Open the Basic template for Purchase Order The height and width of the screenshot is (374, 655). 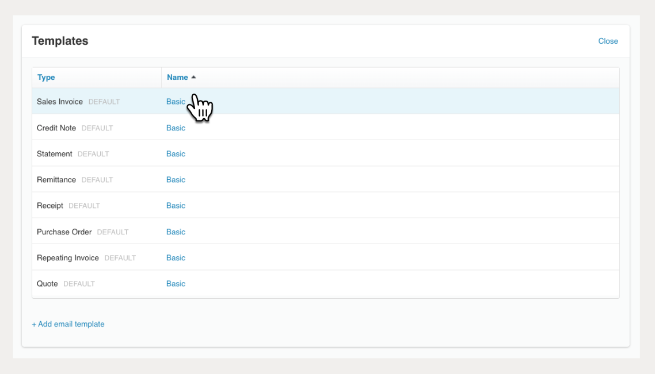click(x=176, y=232)
